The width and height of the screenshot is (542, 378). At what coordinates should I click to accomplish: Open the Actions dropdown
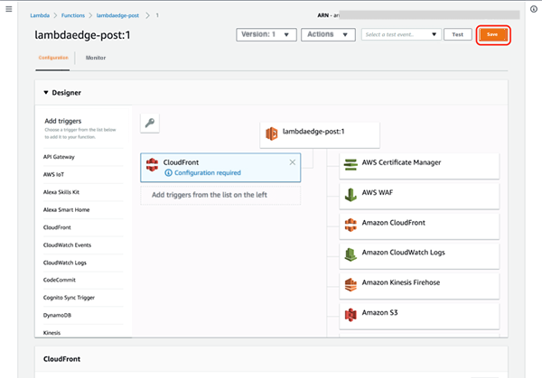(328, 34)
